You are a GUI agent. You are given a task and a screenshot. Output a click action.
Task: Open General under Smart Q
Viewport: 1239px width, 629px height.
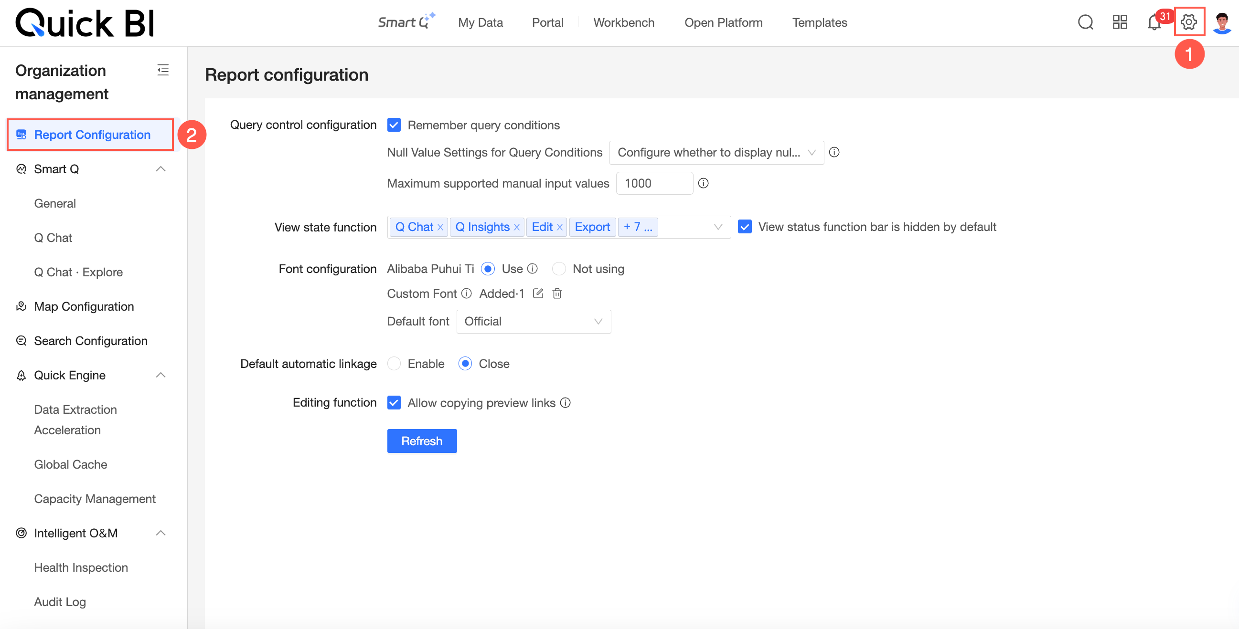click(x=55, y=203)
